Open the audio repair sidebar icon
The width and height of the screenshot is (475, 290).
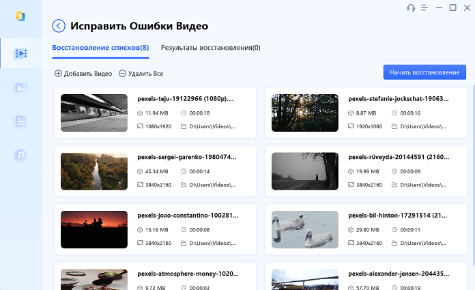point(21,155)
